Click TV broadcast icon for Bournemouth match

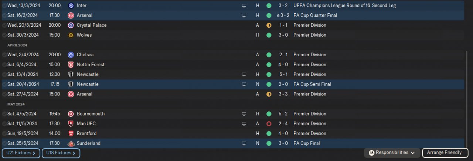tap(244, 114)
